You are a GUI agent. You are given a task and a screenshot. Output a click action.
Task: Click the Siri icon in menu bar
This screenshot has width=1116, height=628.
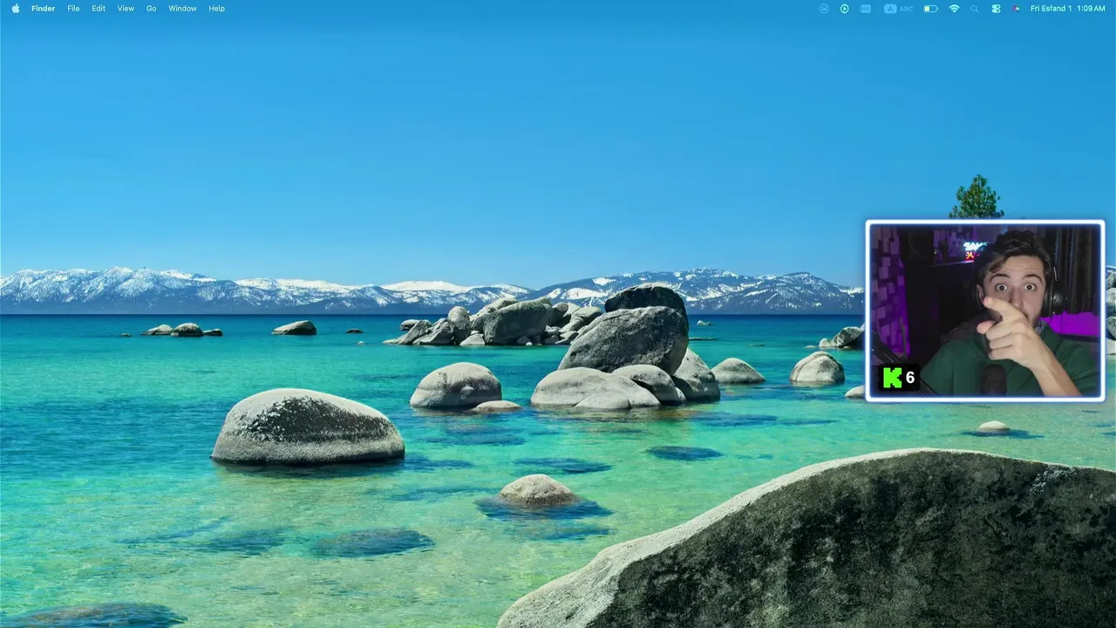1016,8
